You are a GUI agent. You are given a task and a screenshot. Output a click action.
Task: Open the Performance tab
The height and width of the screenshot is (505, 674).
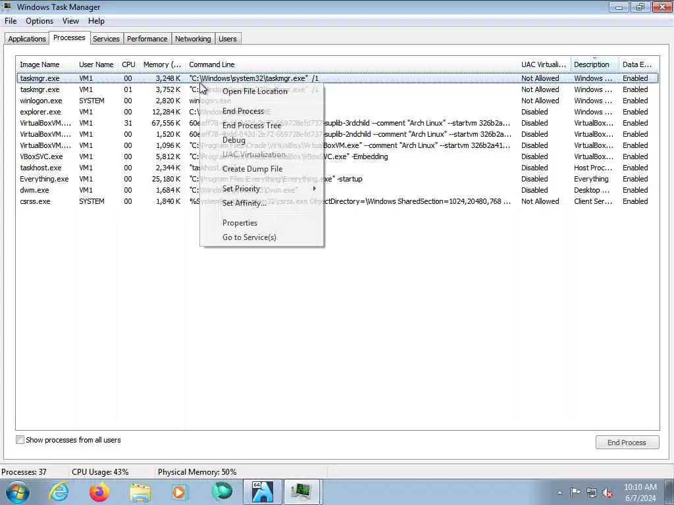pos(147,39)
